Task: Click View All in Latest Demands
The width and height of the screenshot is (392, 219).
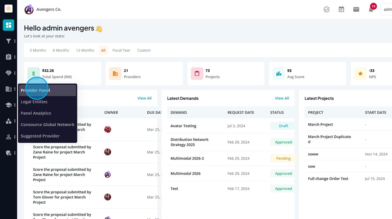Action: pos(282,98)
